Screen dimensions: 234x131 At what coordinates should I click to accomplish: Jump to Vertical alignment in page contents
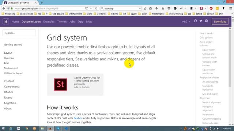(212, 103)
